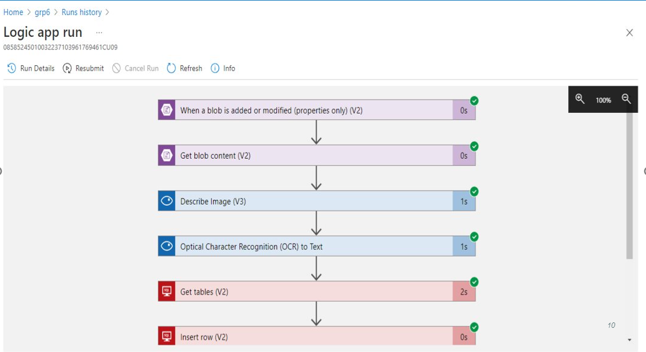Open Runs history from the breadcrumb
The image size is (646, 352).
(x=82, y=11)
